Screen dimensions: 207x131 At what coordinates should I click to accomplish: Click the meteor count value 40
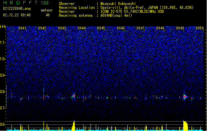pos(48,15)
